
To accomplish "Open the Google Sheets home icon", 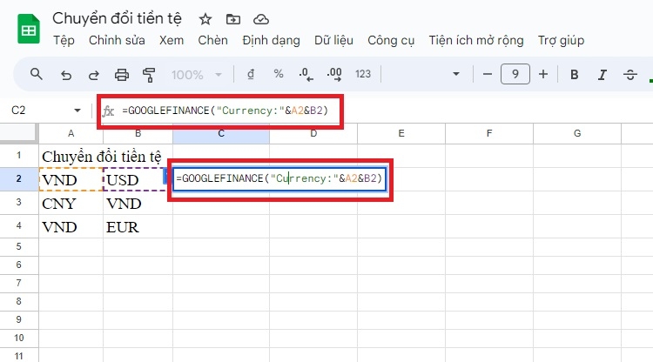I will tap(29, 29).
